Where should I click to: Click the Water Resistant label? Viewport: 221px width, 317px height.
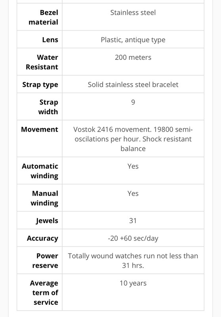(42, 62)
